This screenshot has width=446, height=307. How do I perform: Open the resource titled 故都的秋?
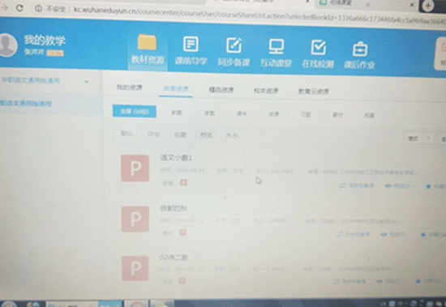tap(174, 208)
